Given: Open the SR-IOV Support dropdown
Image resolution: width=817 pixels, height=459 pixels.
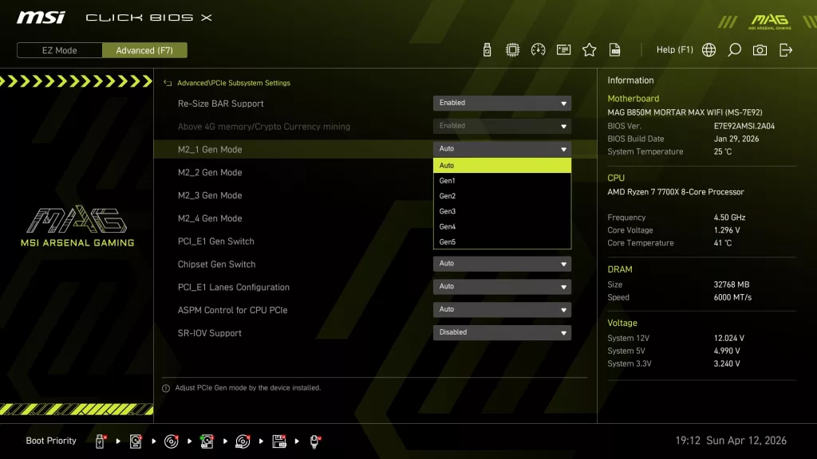Looking at the screenshot, I should tap(502, 332).
